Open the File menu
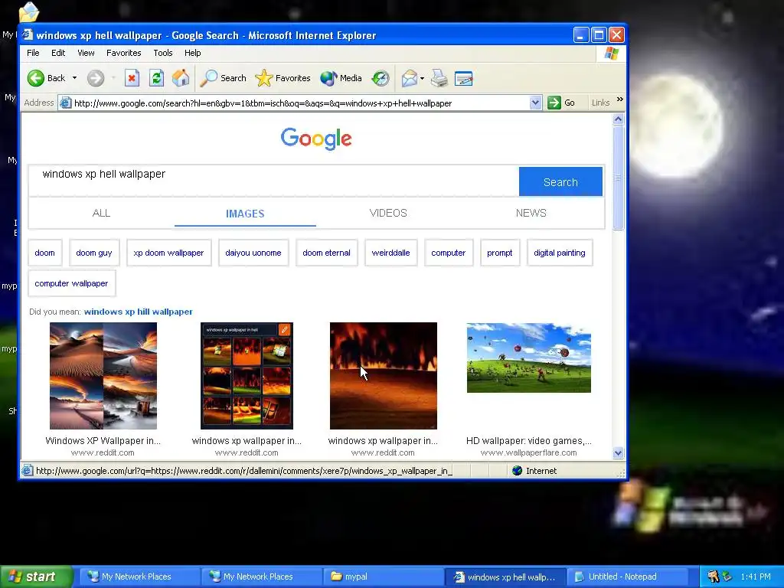784x588 pixels. click(33, 53)
